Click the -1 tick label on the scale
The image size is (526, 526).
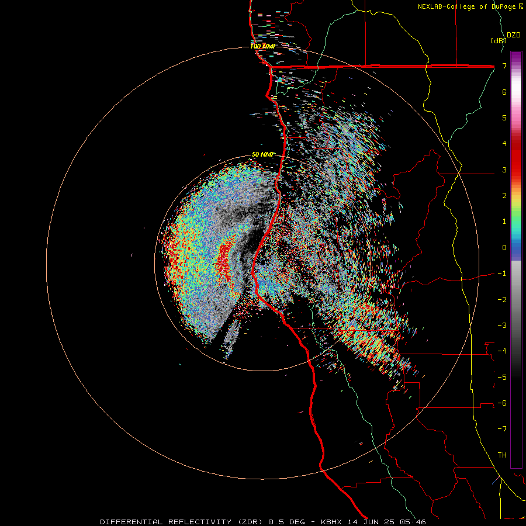(502, 274)
